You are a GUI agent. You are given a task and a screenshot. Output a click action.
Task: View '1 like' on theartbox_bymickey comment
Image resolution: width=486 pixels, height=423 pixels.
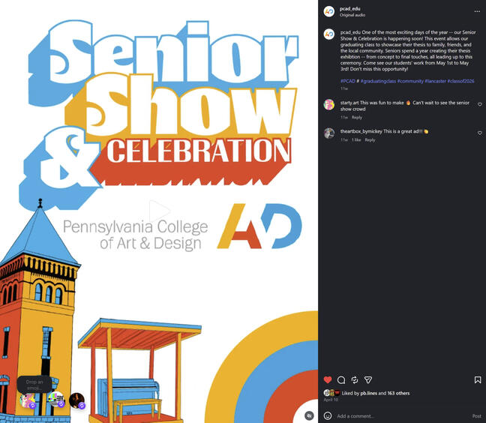click(356, 140)
